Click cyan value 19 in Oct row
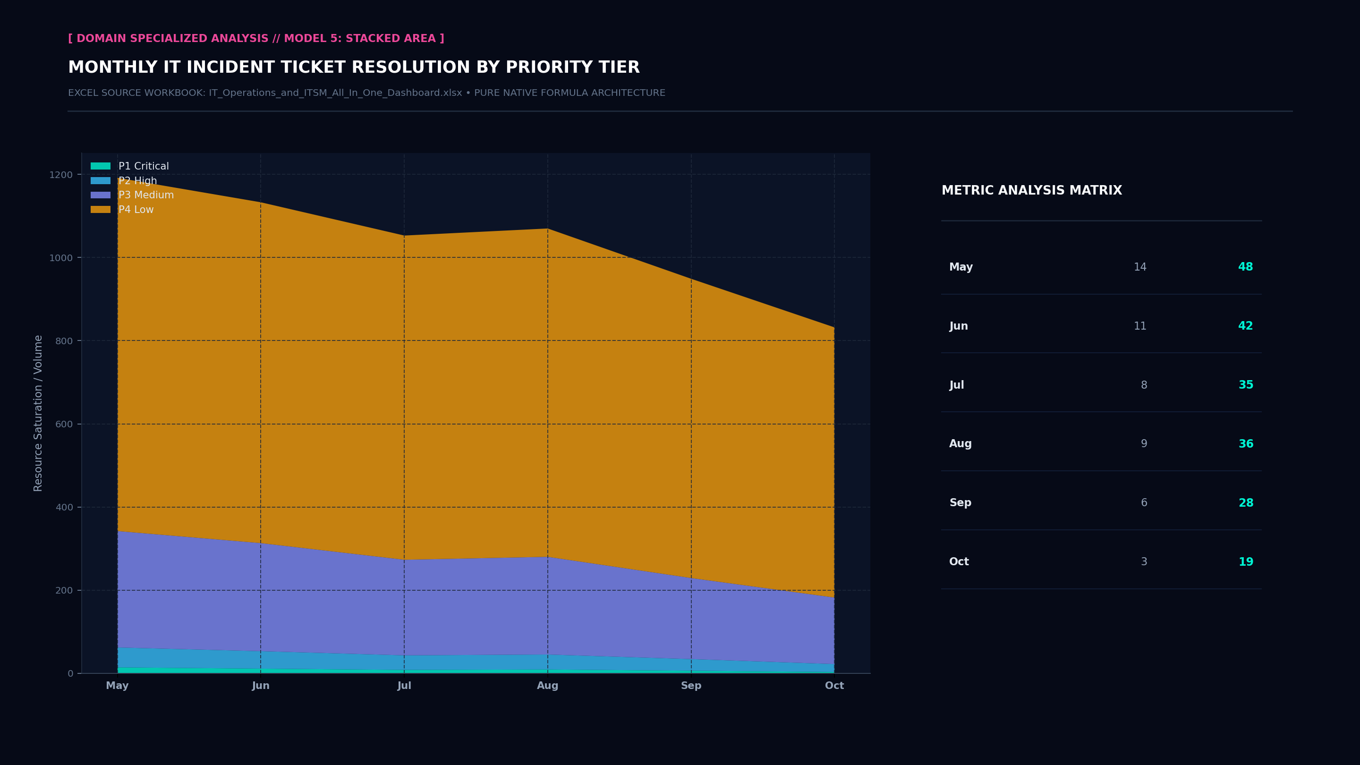The image size is (1360, 765). point(1245,562)
